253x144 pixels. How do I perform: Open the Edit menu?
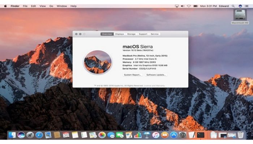[33, 6]
